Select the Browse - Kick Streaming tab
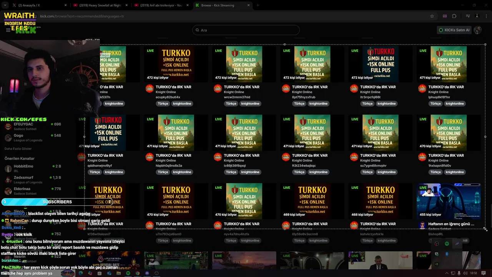492x277 pixels. [x=222, y=5]
